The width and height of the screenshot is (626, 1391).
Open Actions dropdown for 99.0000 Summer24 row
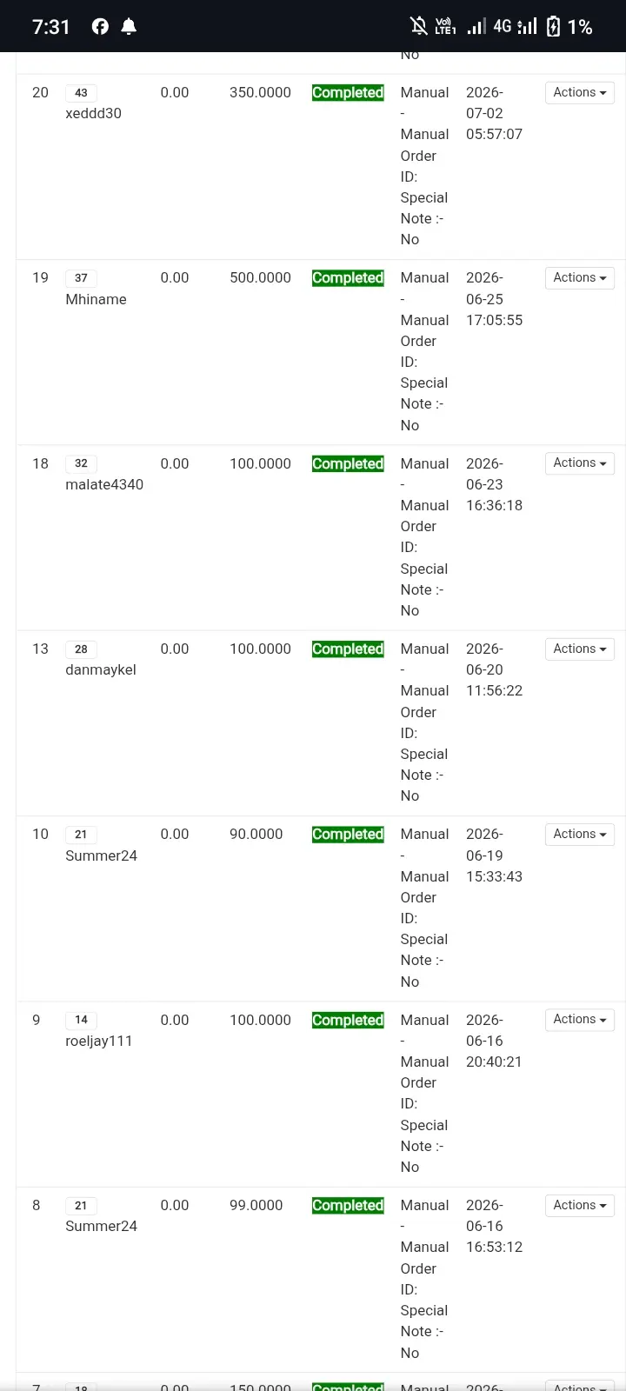[x=580, y=1206]
